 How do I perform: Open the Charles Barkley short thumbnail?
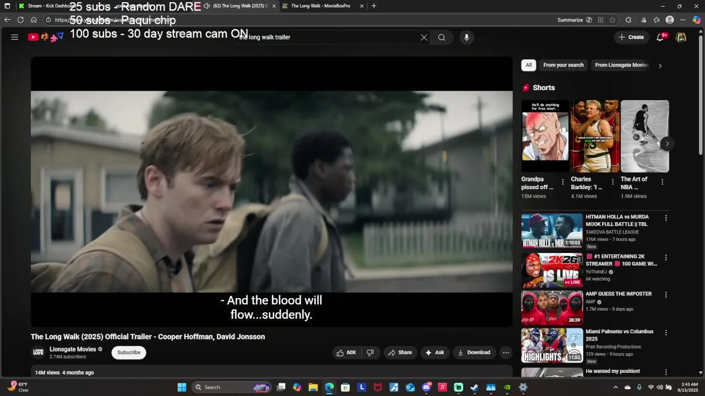(595, 136)
